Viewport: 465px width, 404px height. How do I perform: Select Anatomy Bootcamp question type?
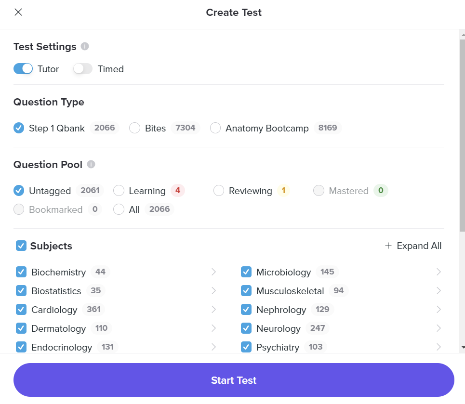(215, 128)
